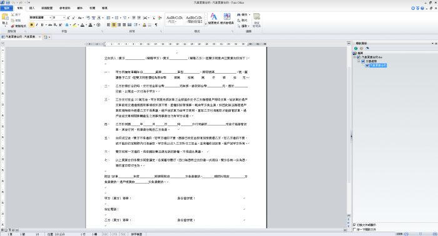
Task: Select the first AaBbCcDc style thumbnail
Action: (175, 19)
